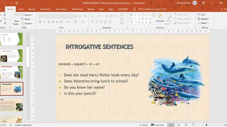Open Shape Outline options
The height and width of the screenshot is (127, 227).
coord(183,19)
